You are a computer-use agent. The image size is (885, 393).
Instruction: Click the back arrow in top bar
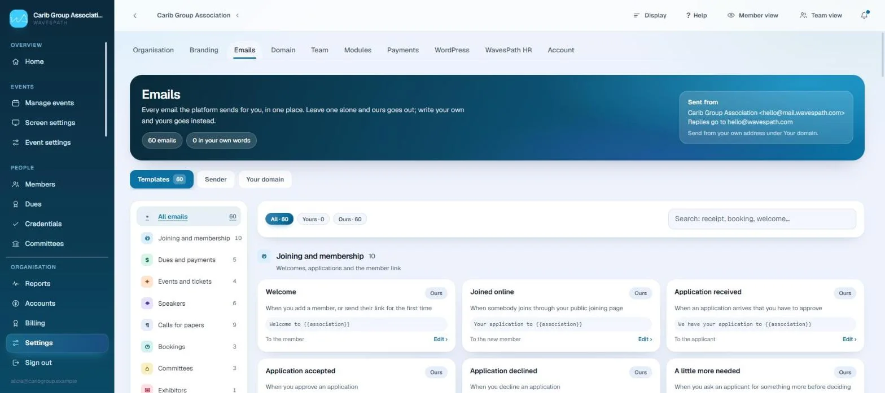coord(135,16)
